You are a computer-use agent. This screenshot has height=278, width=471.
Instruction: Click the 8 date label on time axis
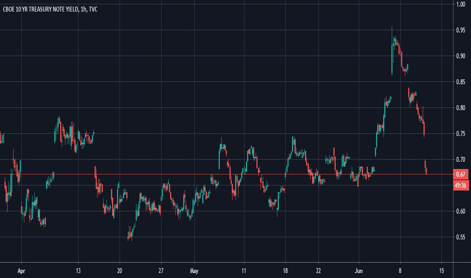click(x=400, y=271)
